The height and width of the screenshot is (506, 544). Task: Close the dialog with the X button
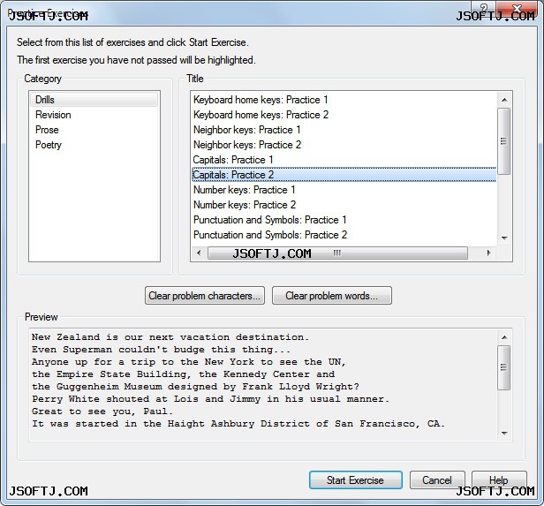click(x=517, y=8)
